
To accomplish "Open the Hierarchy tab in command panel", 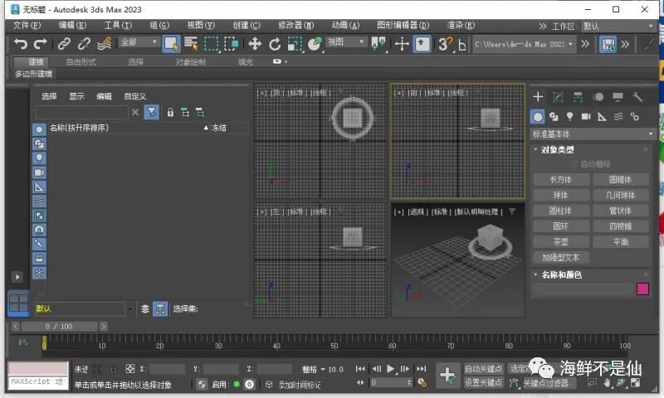I will tap(578, 97).
